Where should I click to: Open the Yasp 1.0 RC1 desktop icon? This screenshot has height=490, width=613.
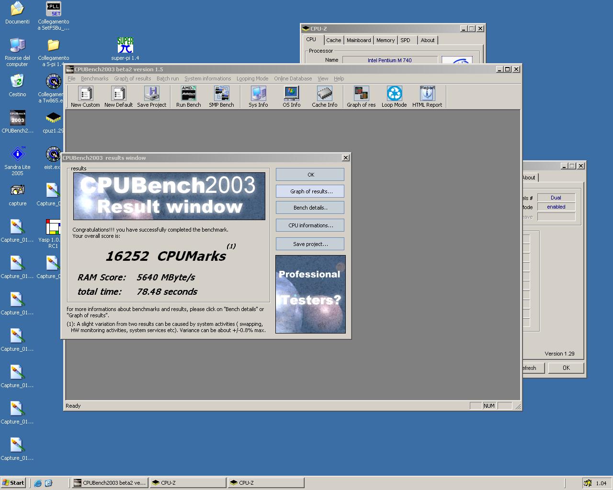53,234
